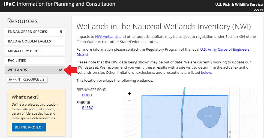
Task: Open Bald & Golden Eagles resource
Action: coord(35,41)
